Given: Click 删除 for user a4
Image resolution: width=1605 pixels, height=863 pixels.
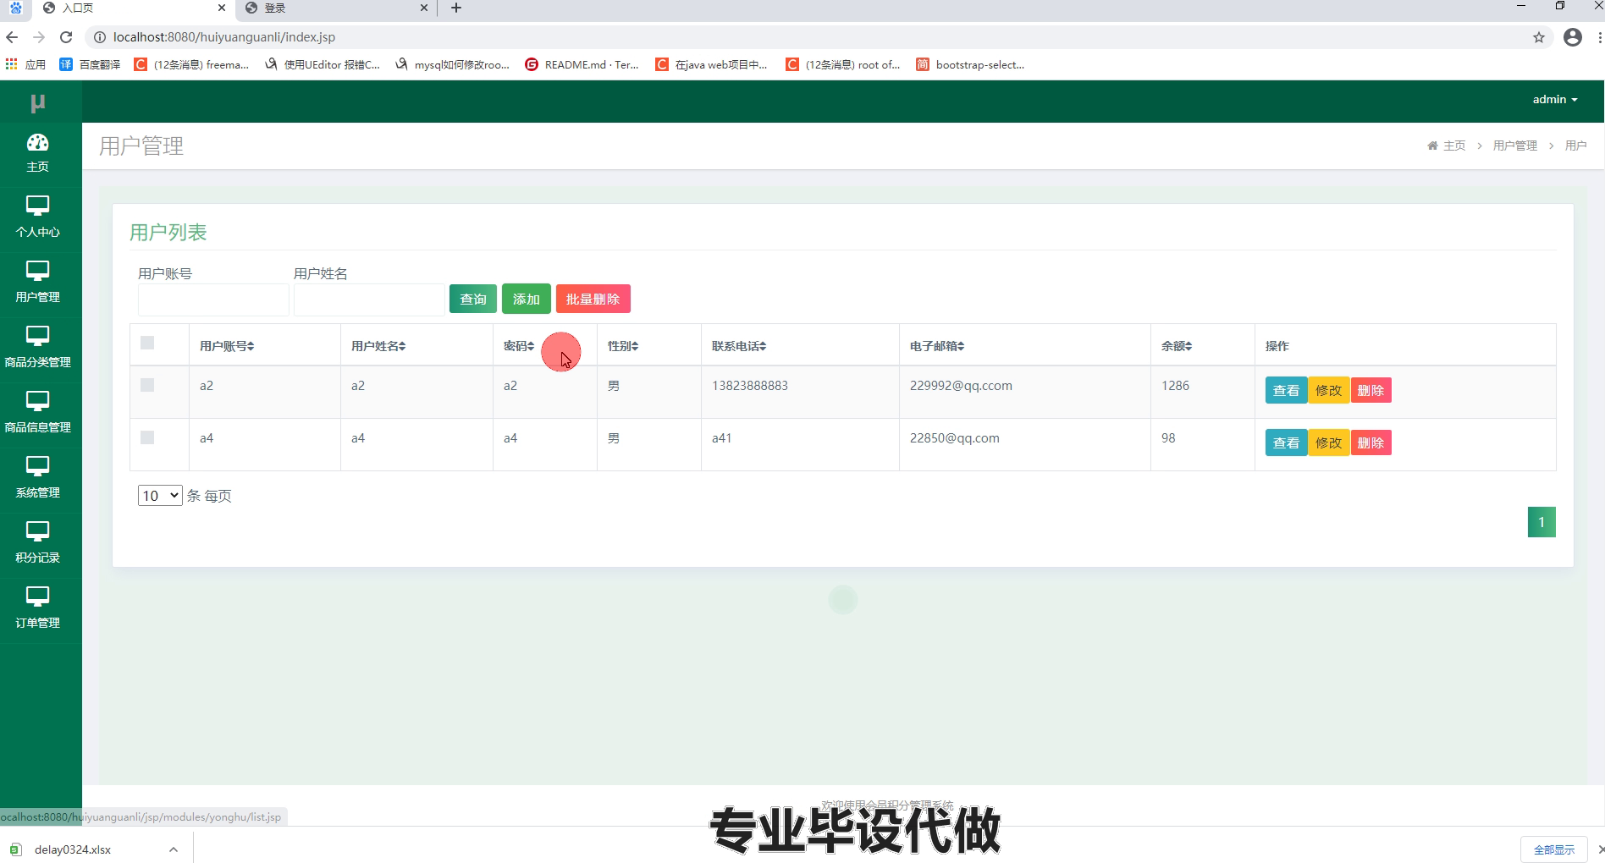Looking at the screenshot, I should [1371, 442].
